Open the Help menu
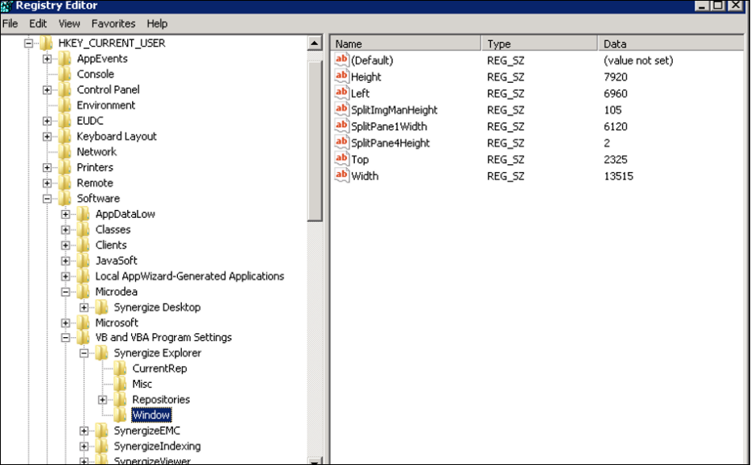 pyautogui.click(x=157, y=23)
